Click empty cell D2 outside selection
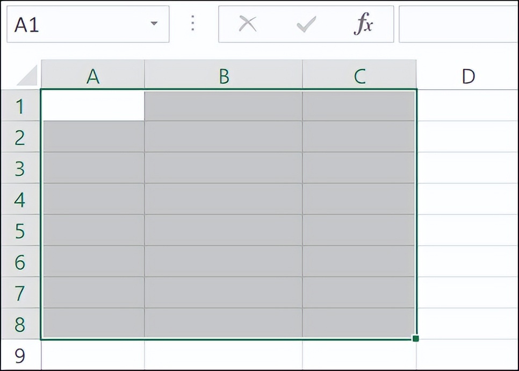The height and width of the screenshot is (371, 519). tap(468, 137)
